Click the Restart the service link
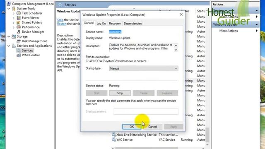 [62, 24]
